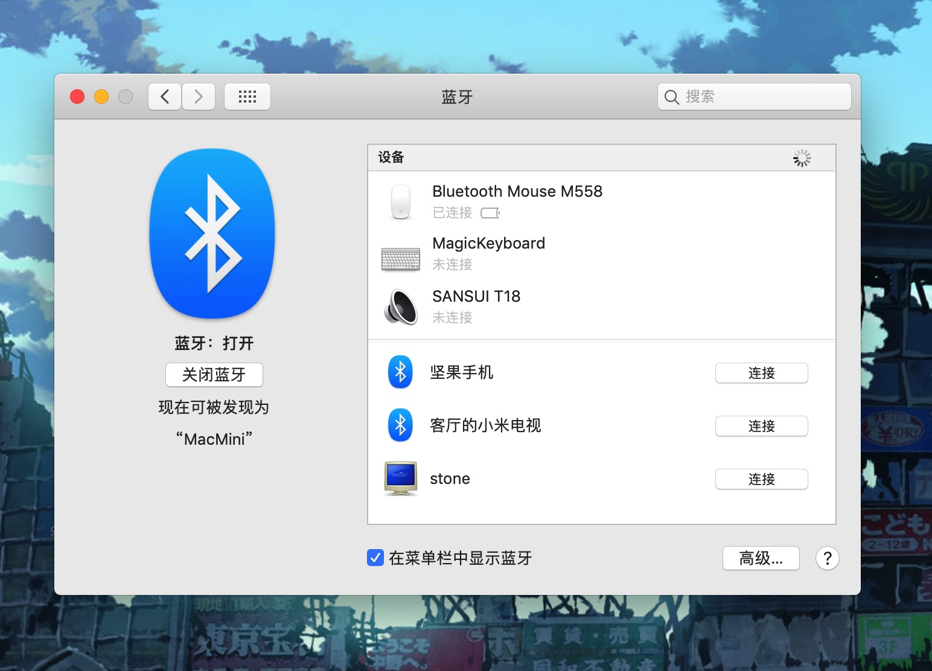Viewport: 932px width, 671px height.
Task: Click the 蓝牙 window title
Action: pos(457,97)
